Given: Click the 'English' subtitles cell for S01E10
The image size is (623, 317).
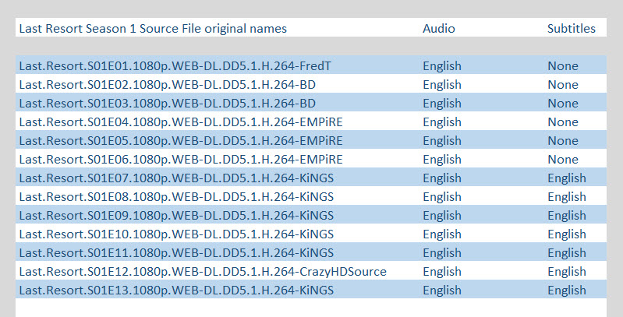Looking at the screenshot, I should (567, 234).
